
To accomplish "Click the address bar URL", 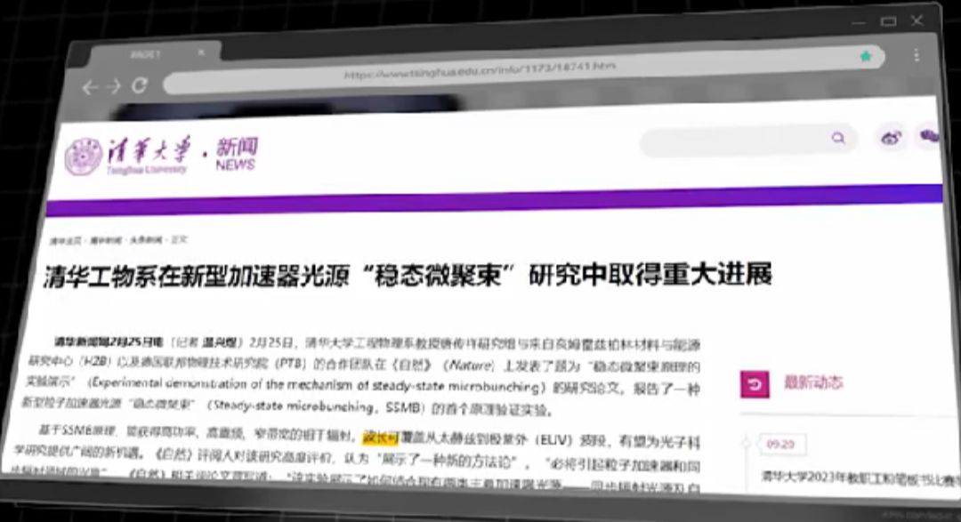I will (480, 70).
